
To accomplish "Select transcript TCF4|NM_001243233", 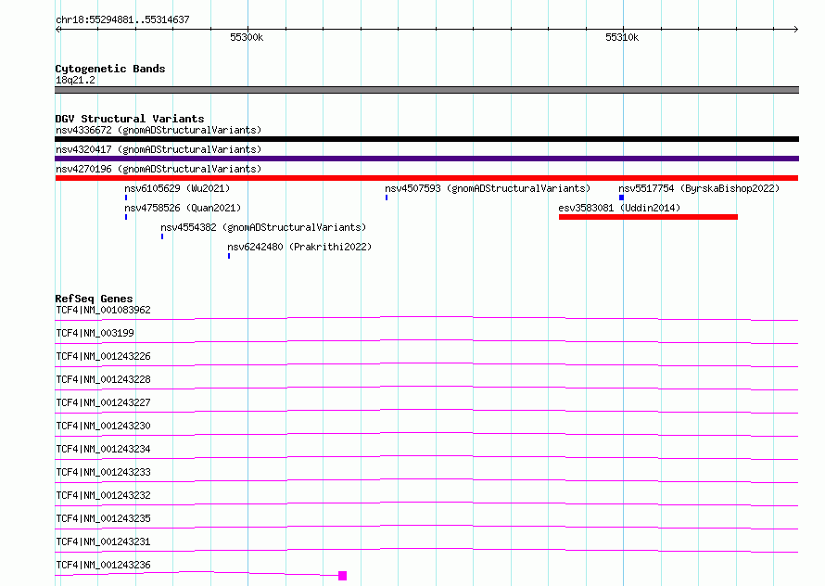I will tap(103, 472).
